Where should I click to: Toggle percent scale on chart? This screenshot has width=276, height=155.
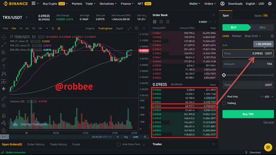[118, 137]
